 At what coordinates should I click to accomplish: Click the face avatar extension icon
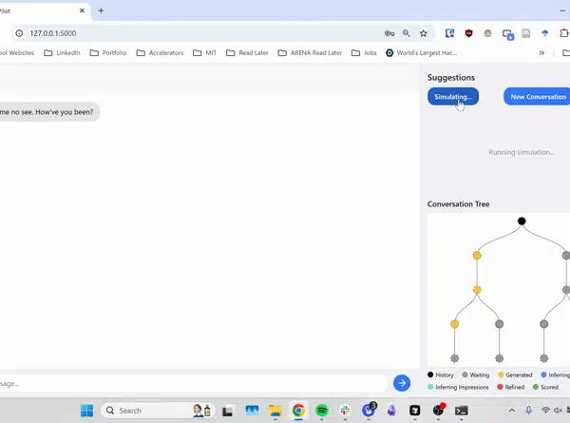coord(488,33)
